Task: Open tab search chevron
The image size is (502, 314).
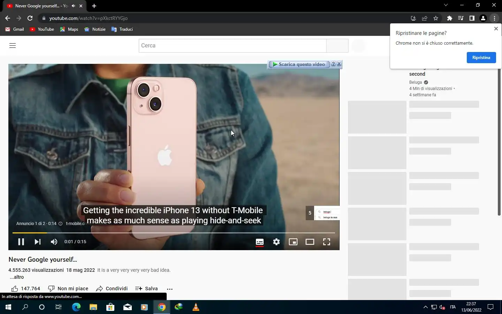Action: 446,5
